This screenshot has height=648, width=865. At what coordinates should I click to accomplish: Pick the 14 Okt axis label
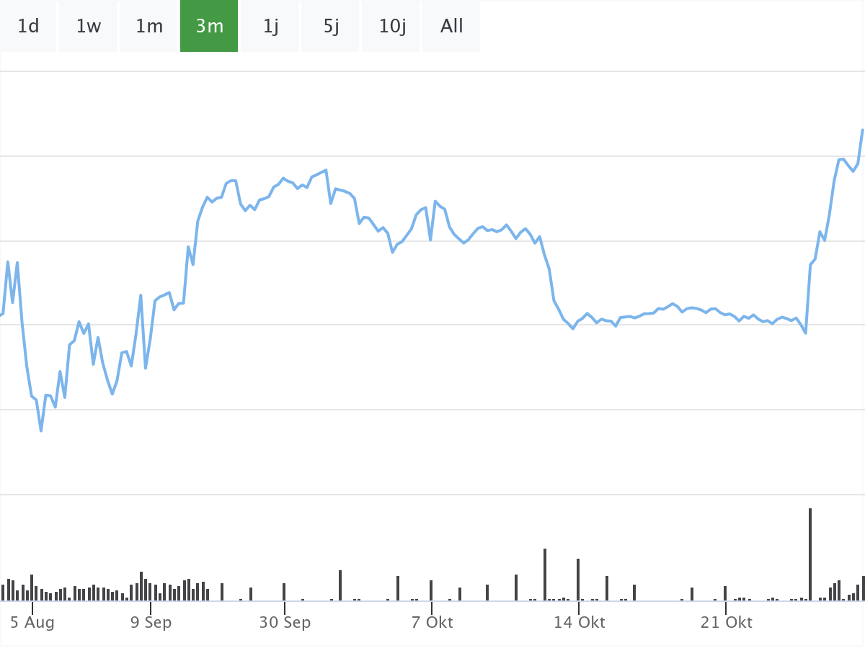pos(579,622)
